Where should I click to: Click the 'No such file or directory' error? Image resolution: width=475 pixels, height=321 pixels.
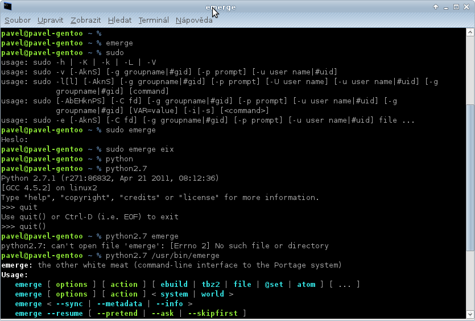pos(272,245)
